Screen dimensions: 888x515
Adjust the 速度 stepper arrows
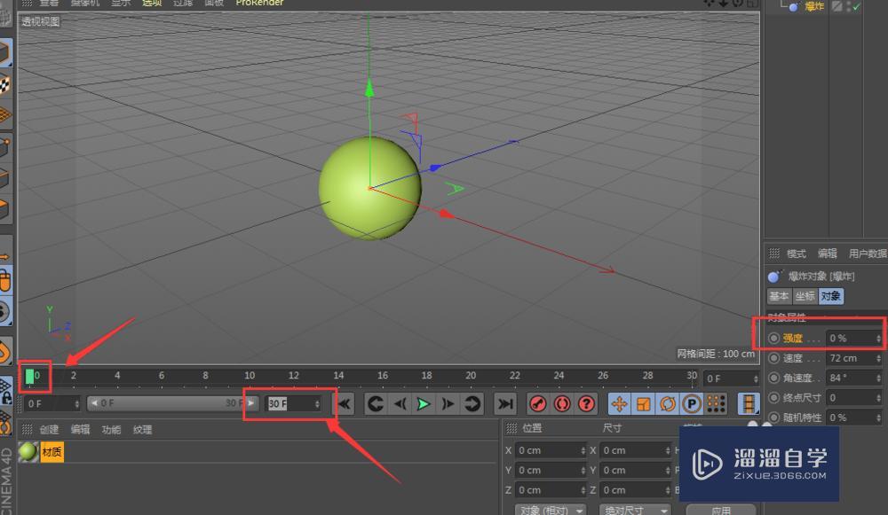click(x=878, y=358)
